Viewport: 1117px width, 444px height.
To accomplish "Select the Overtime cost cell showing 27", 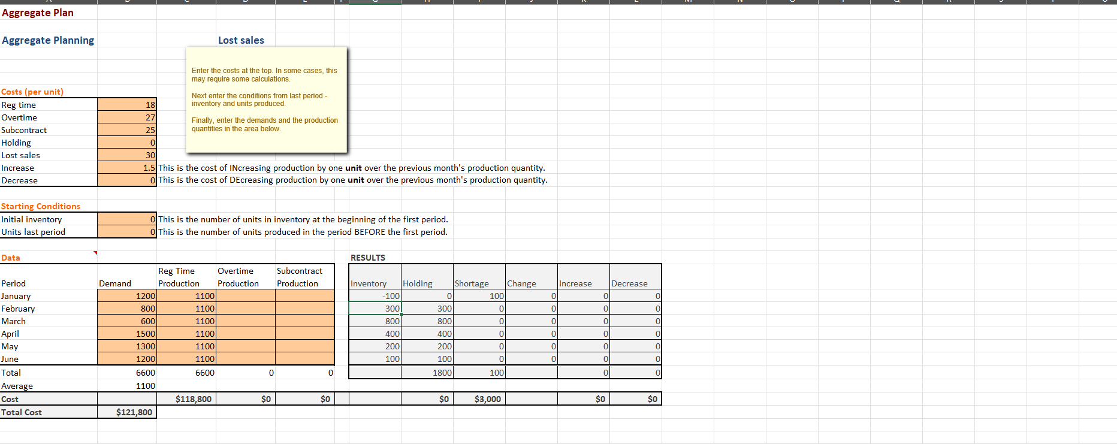I will click(x=127, y=117).
